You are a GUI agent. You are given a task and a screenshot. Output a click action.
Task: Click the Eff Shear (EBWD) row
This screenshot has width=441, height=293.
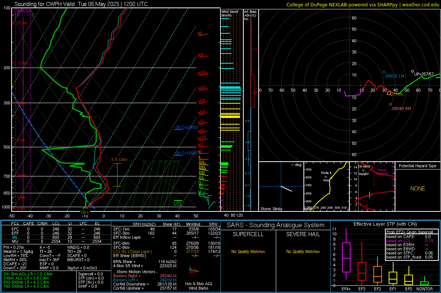(167, 256)
